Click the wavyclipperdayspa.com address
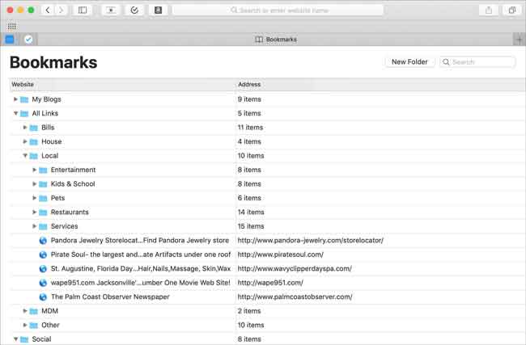Viewport: 526px width, 345px height. (x=295, y=268)
